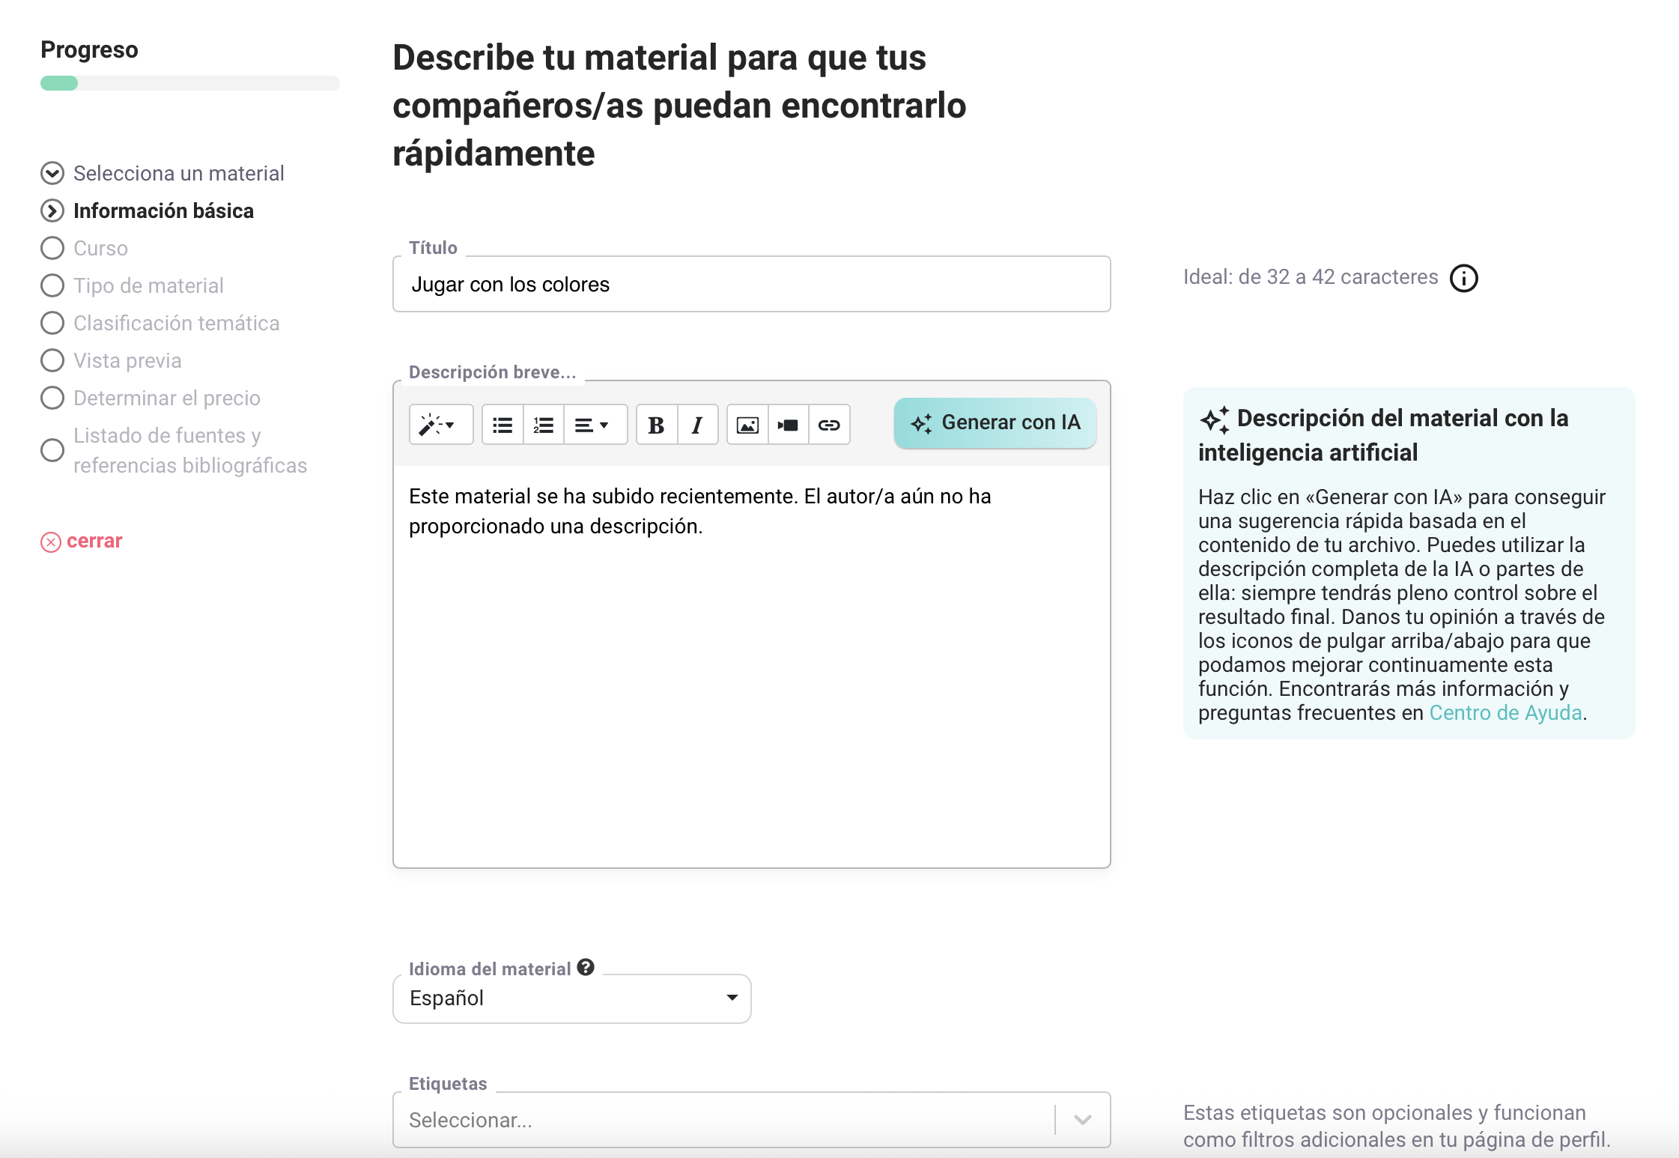Insert a picture into the description
Viewport: 1679px width, 1158px height.
[x=747, y=425]
